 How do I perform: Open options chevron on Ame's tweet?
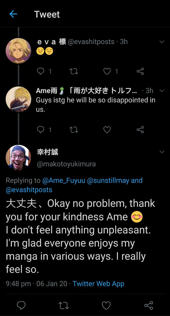[x=162, y=91]
